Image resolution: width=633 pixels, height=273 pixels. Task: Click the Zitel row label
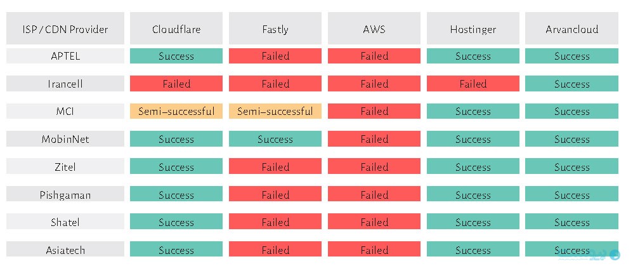(65, 166)
